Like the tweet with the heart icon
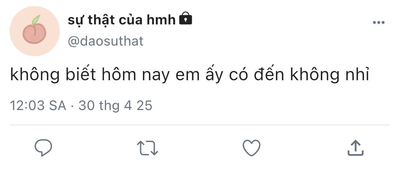 tap(251, 148)
